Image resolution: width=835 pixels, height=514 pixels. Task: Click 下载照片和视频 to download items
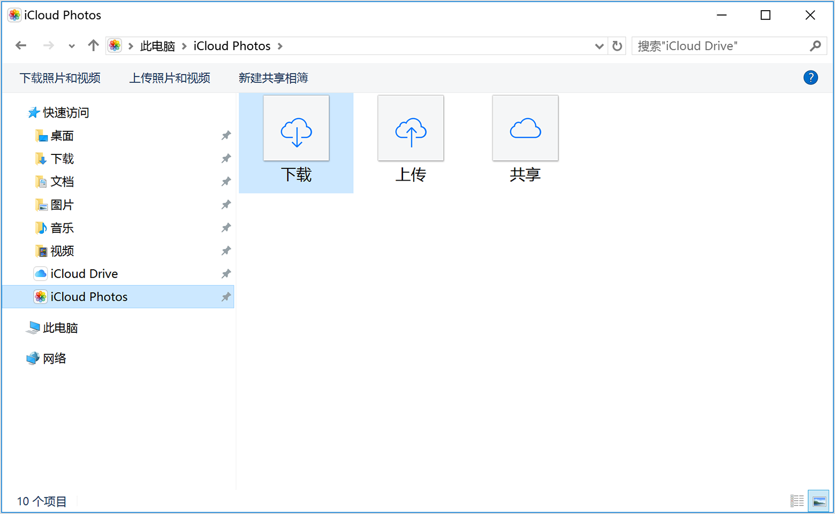pos(60,77)
